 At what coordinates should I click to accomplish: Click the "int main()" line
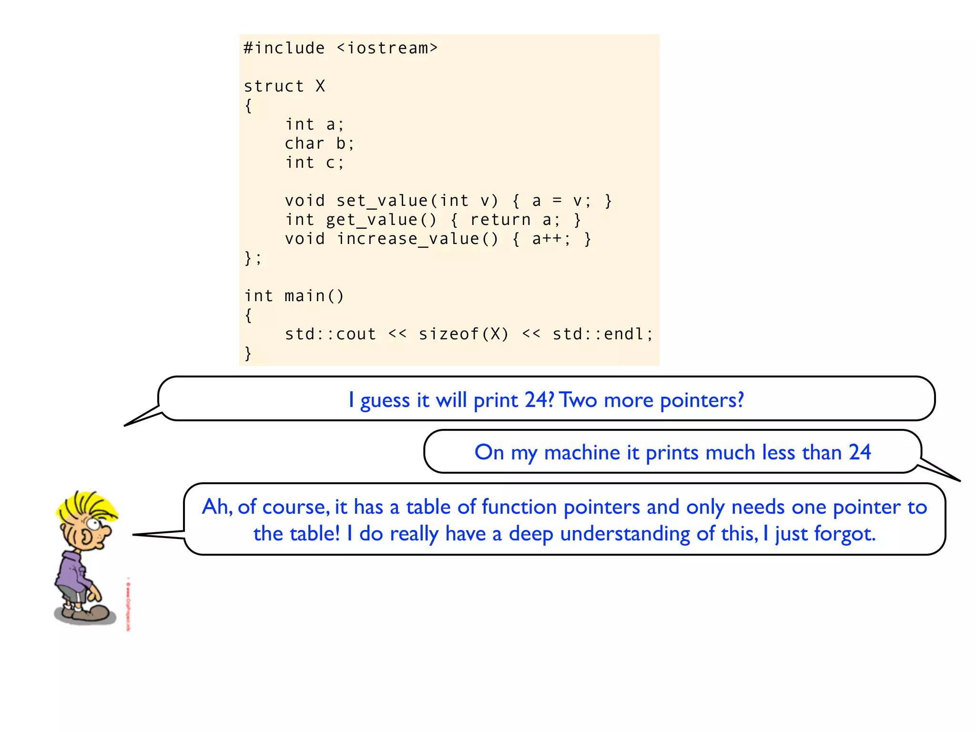coord(294,296)
